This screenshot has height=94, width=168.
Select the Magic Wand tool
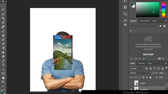tap(3, 14)
